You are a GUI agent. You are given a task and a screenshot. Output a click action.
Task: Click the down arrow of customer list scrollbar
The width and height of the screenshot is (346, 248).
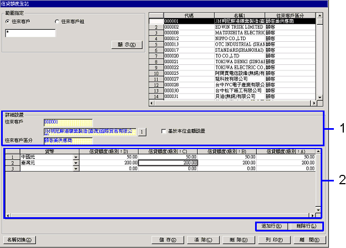click(320, 96)
